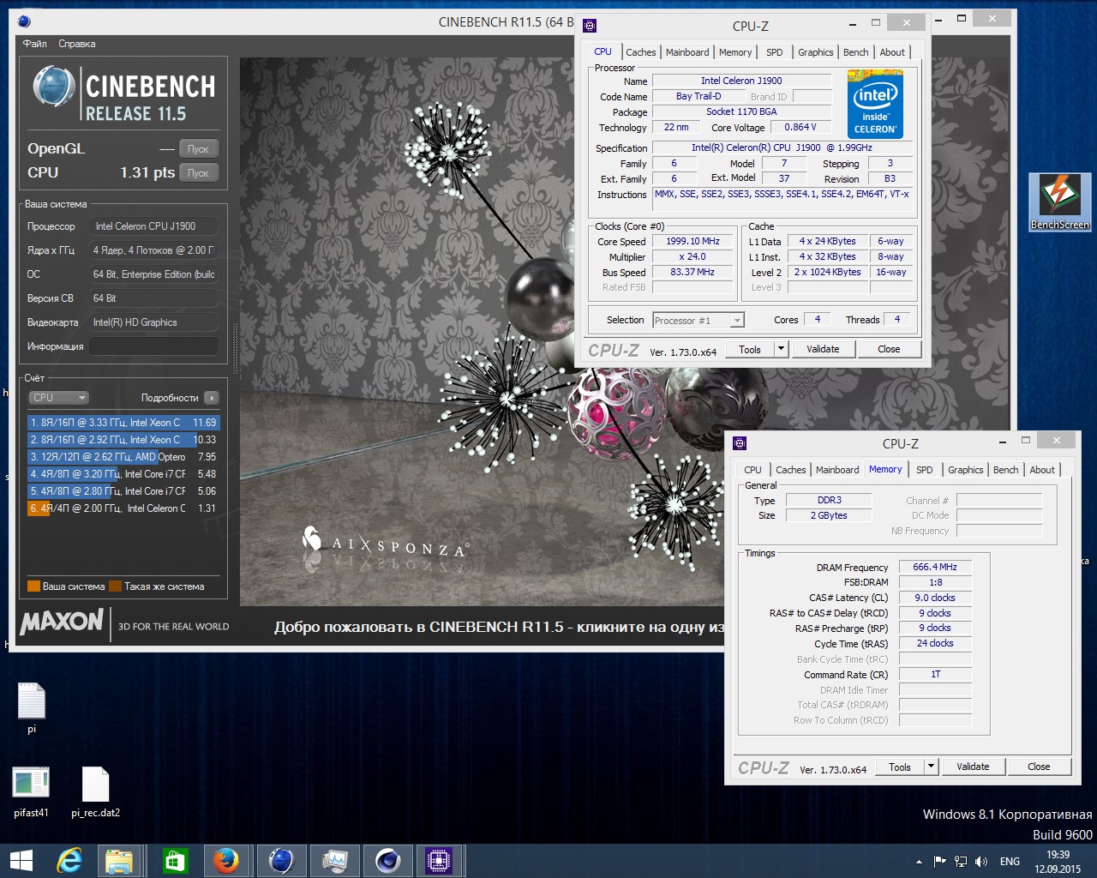
Task: Click the Cinebench title bar app icon
Action: coord(24,21)
